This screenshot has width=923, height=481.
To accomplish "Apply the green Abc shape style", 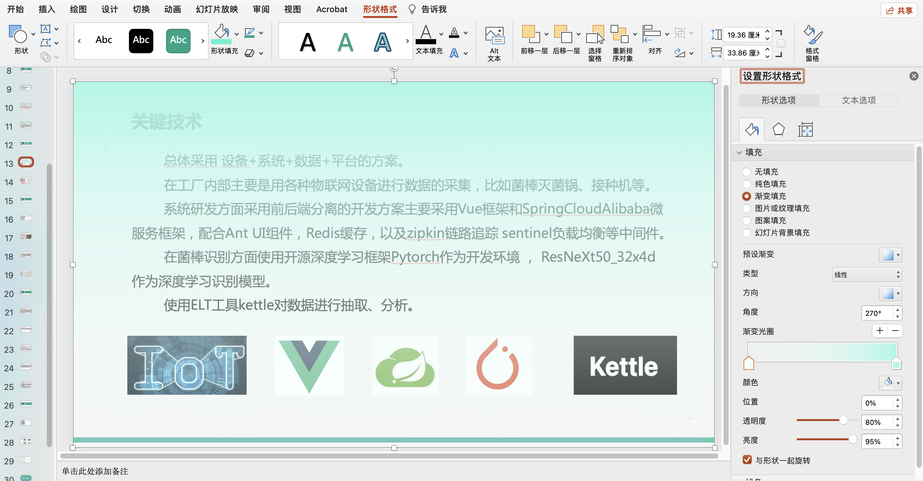I will coord(178,40).
